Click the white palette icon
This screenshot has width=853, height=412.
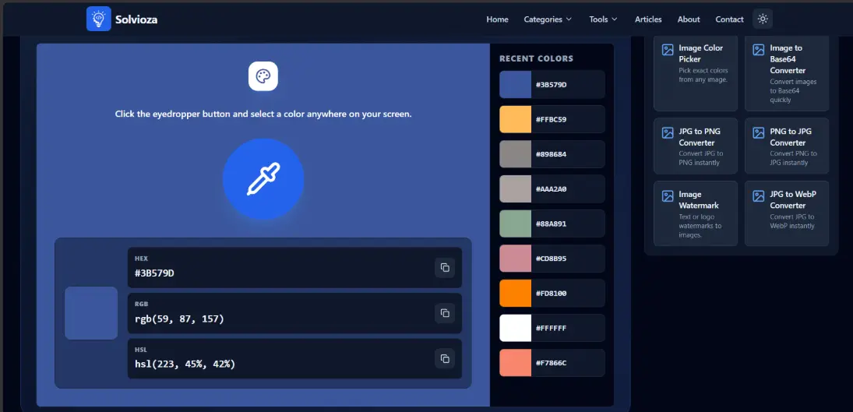[263, 76]
